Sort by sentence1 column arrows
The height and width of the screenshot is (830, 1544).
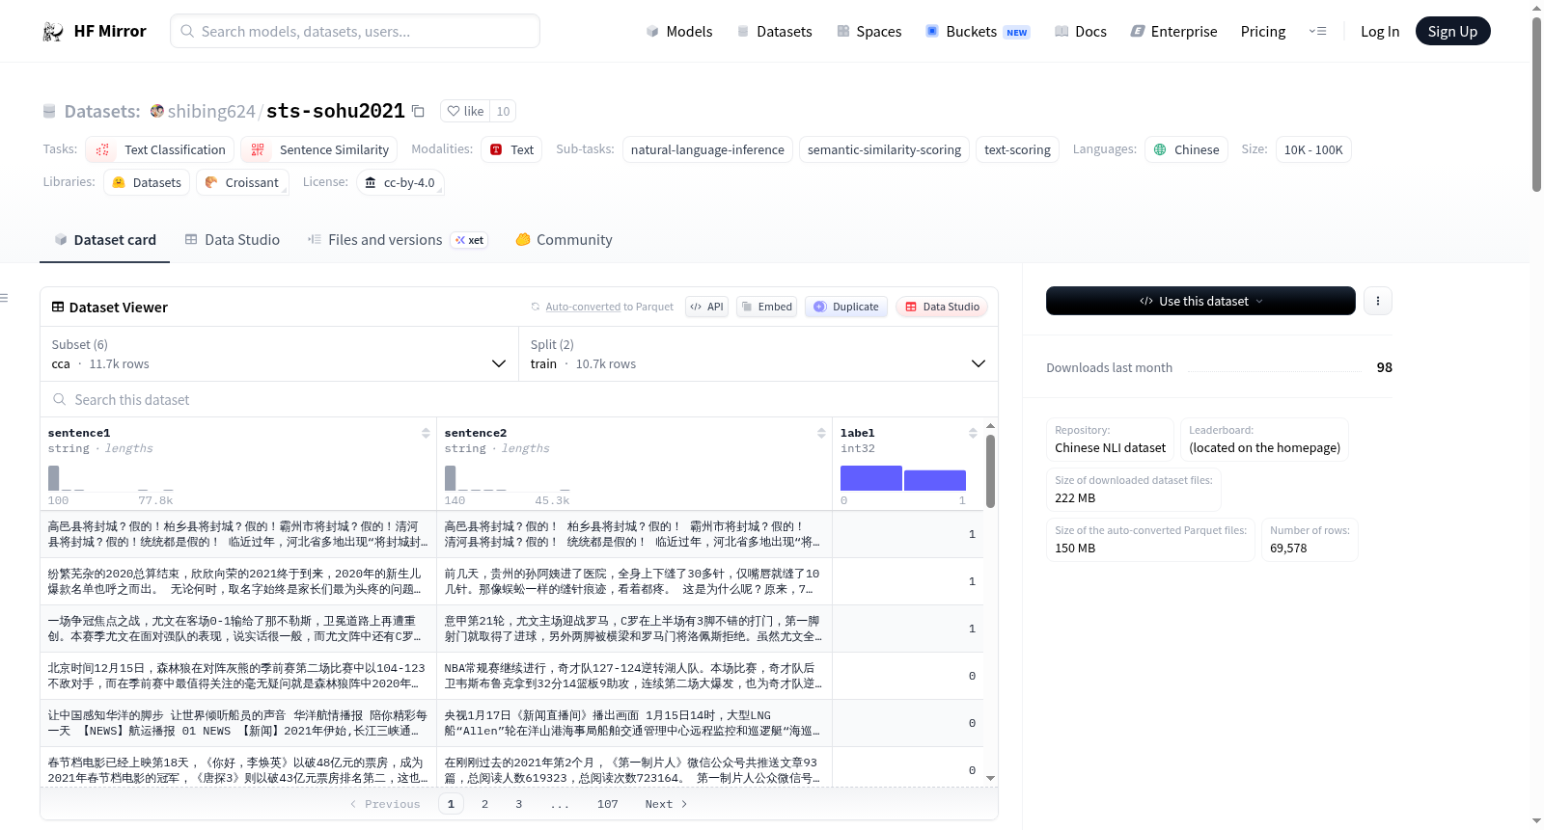(426, 434)
